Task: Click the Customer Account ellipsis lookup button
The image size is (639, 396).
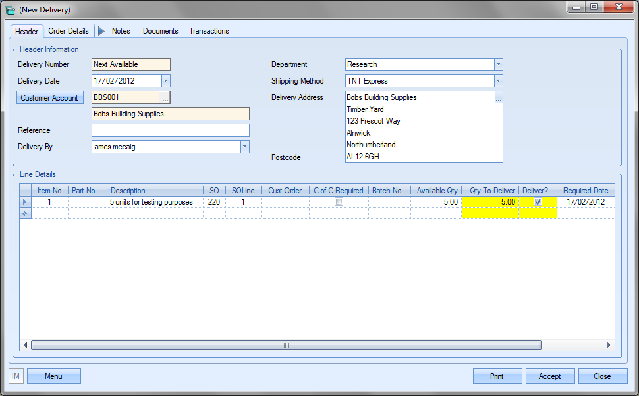Action: point(165,97)
